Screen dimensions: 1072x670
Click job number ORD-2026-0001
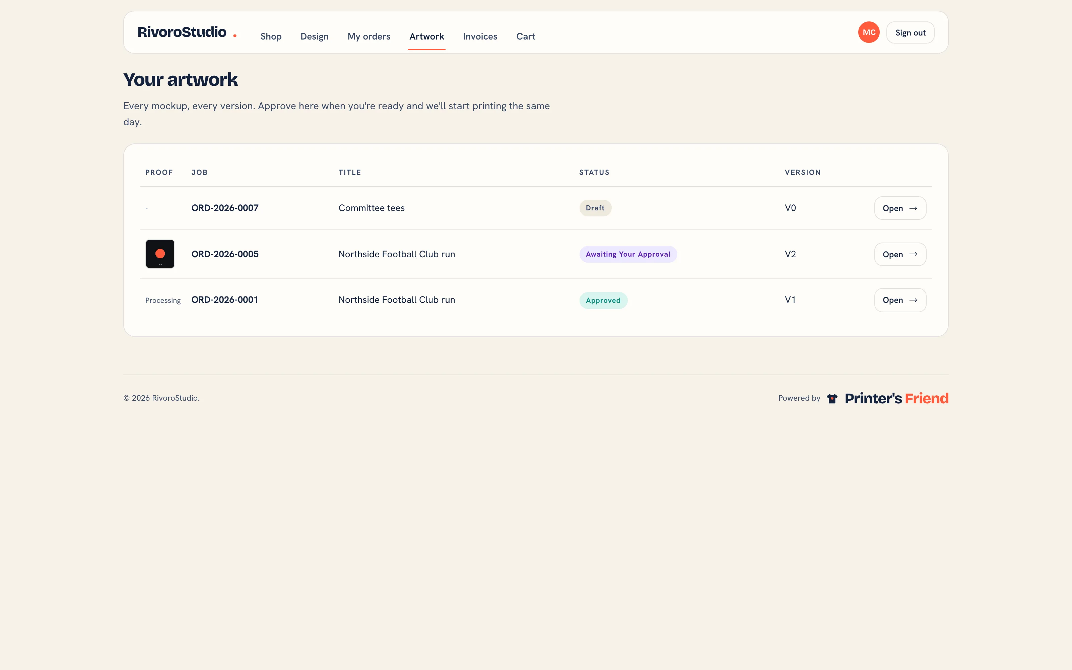(224, 299)
